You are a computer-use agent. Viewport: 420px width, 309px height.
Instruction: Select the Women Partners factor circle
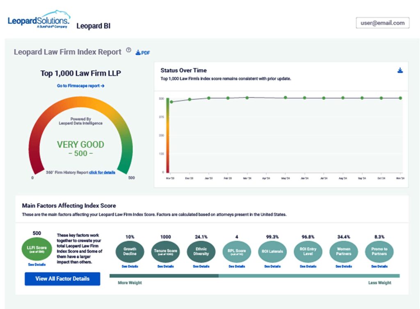[344, 251]
